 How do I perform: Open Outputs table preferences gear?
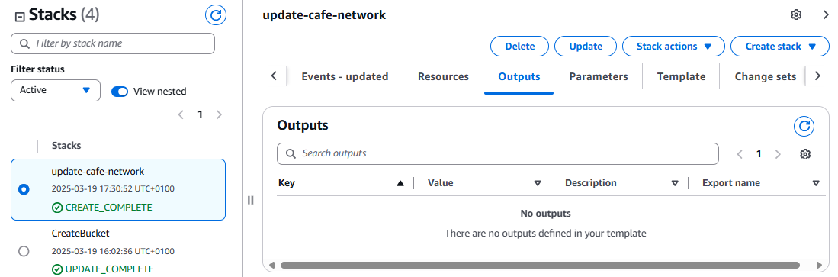[805, 154]
